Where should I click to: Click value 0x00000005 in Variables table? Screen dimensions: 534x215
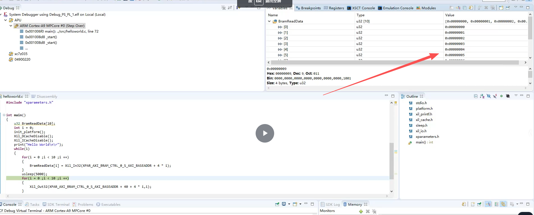pyautogui.click(x=455, y=55)
